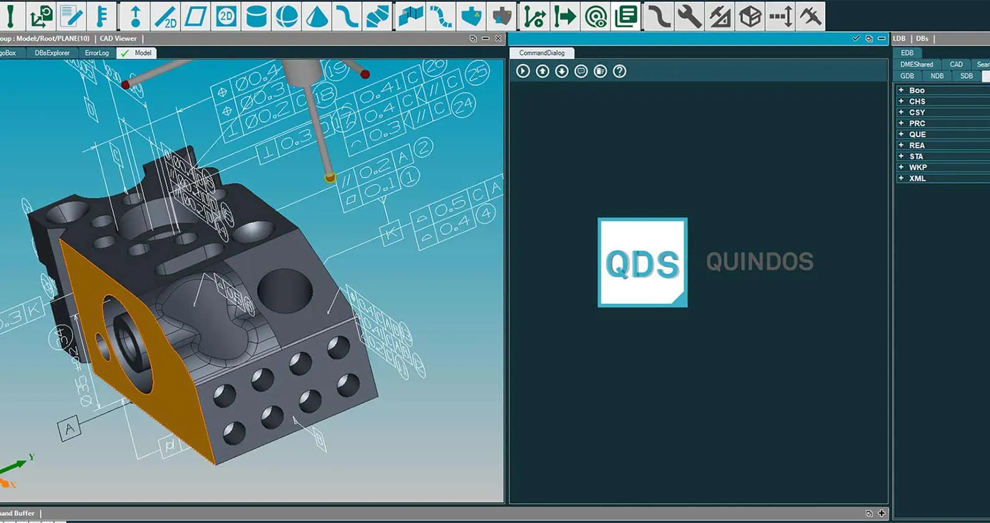The height and width of the screenshot is (523, 990).
Task: Expand the XML tree node
Action: [901, 178]
